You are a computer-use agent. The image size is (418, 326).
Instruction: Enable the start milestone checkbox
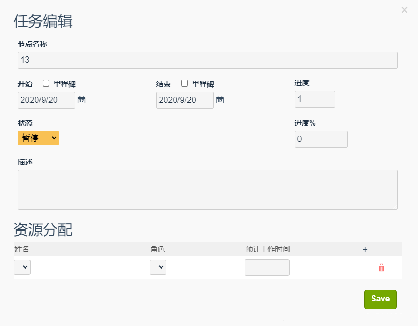click(x=46, y=83)
